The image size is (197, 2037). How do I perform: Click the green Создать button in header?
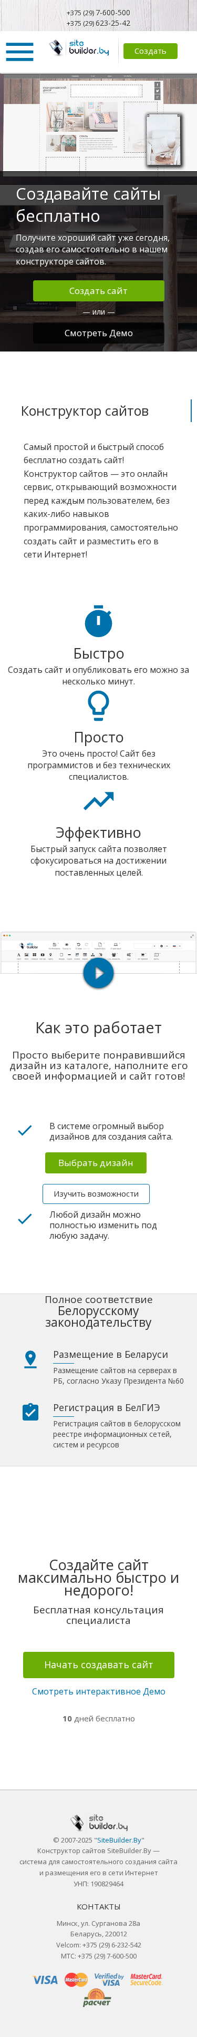[x=150, y=52]
